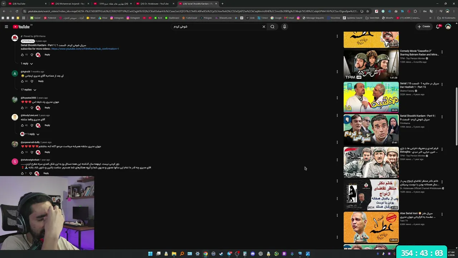Go to YouTube home via logo
Viewport: 458px width, 258px height.
point(21,27)
